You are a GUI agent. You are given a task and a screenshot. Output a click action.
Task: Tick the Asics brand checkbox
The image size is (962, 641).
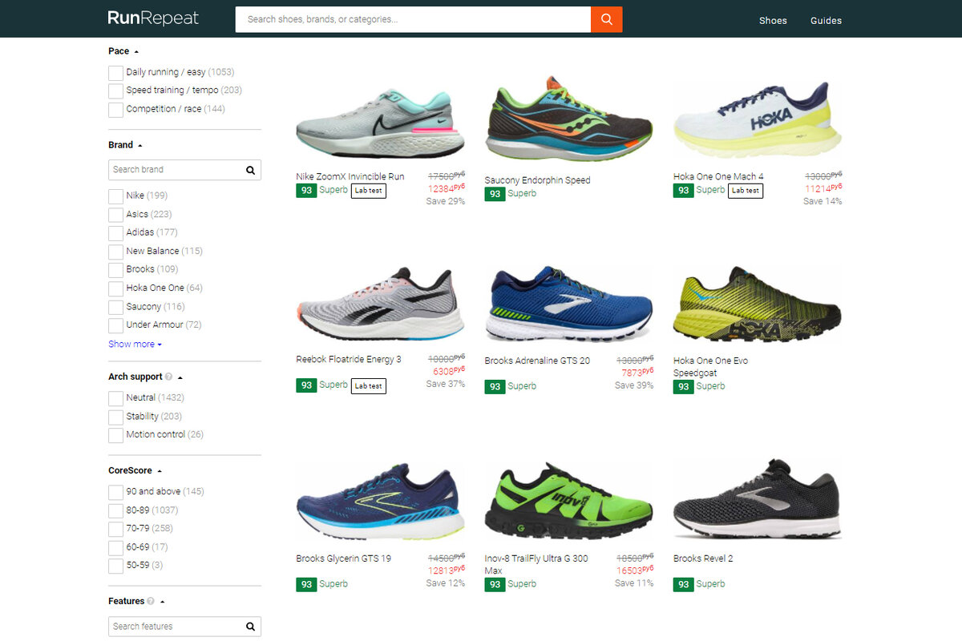115,215
